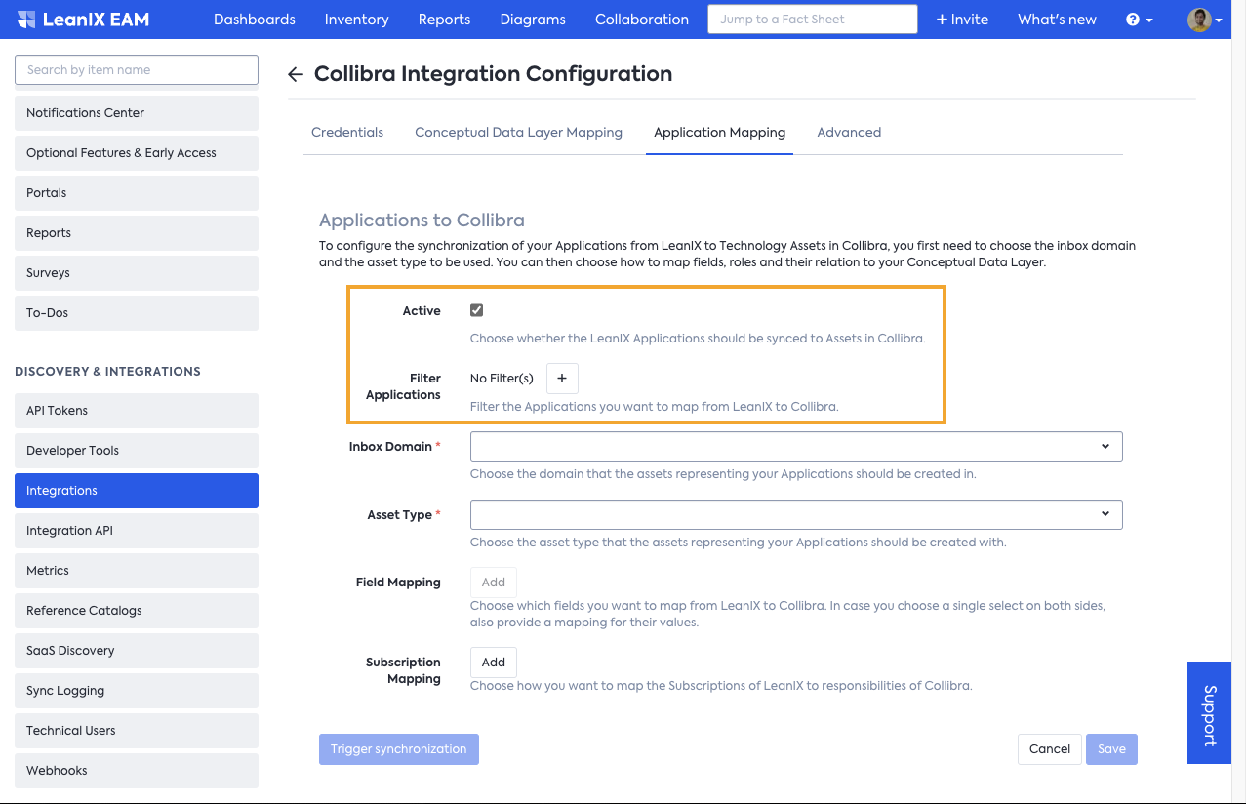Open the Dashboards menu
The height and width of the screenshot is (804, 1246).
[x=255, y=20]
